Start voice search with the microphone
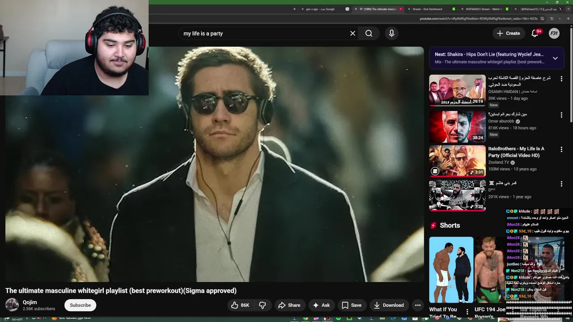 click(392, 33)
